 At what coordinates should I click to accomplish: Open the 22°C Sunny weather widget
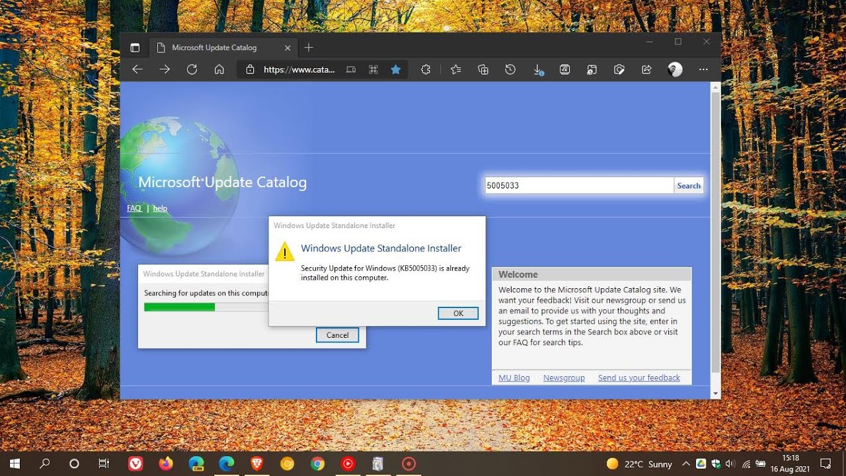click(x=639, y=464)
